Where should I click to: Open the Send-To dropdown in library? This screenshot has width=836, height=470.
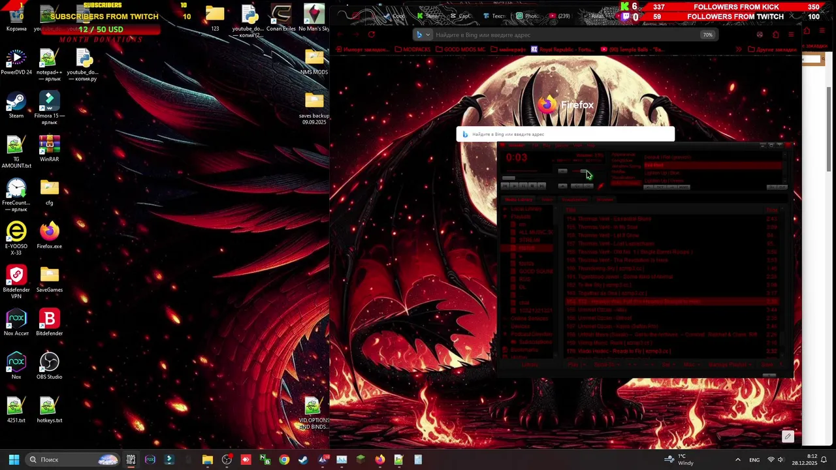[x=607, y=364]
